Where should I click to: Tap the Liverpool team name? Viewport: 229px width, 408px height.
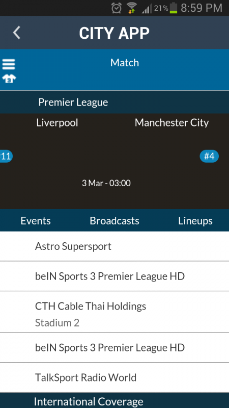point(57,123)
